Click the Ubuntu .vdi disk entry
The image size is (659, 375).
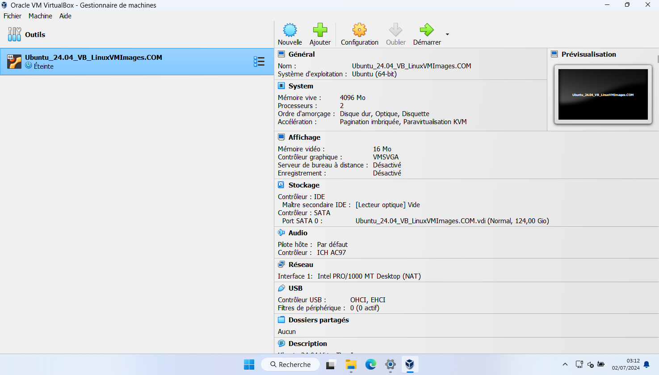tap(452, 221)
